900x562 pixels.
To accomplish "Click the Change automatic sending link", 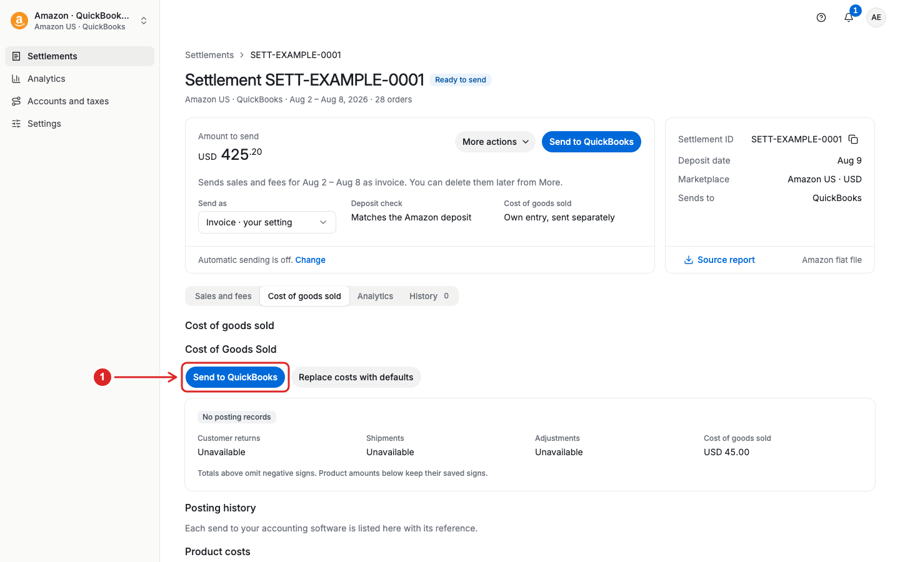I will click(310, 260).
